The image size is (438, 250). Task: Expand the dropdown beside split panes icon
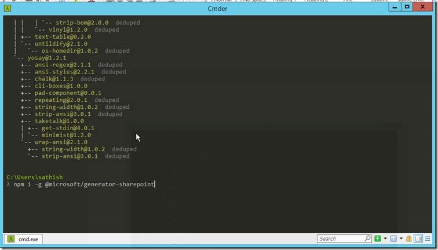(401, 238)
